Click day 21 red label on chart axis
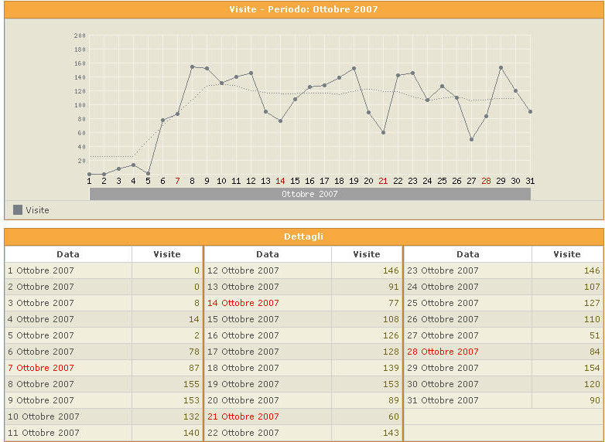 [x=383, y=181]
